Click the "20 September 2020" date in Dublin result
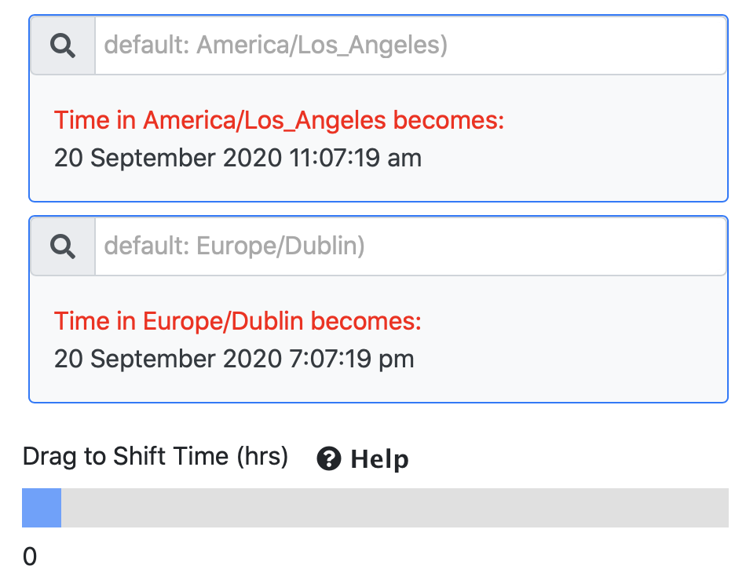 click(167, 359)
